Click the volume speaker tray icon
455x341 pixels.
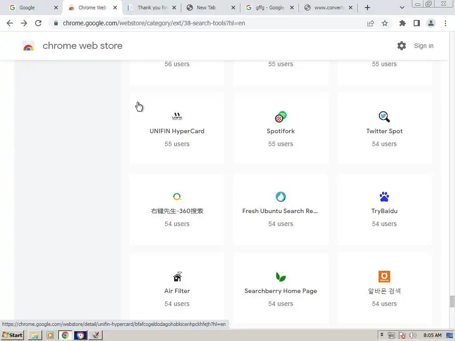point(413,335)
